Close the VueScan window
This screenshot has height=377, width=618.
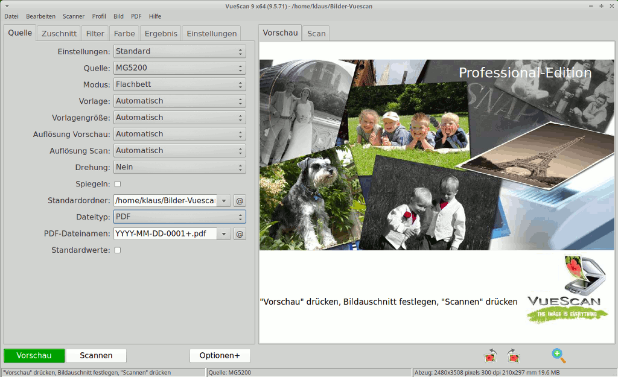pos(611,6)
